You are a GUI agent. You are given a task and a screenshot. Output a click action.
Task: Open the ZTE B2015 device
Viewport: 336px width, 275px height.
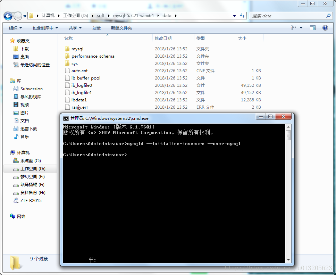[x=31, y=201]
